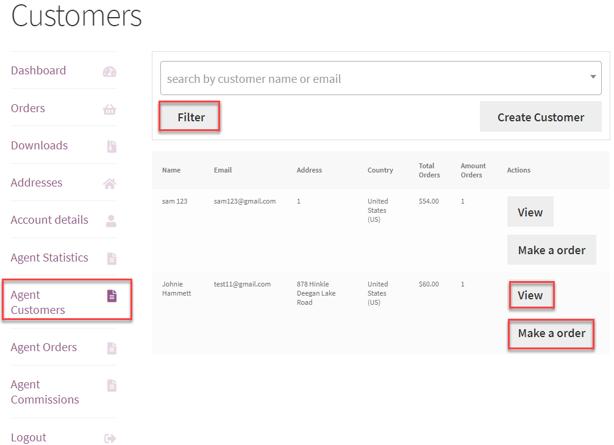Image resolution: width=614 pixels, height=445 pixels.
Task: Click the Orders basket icon
Action: (x=110, y=110)
